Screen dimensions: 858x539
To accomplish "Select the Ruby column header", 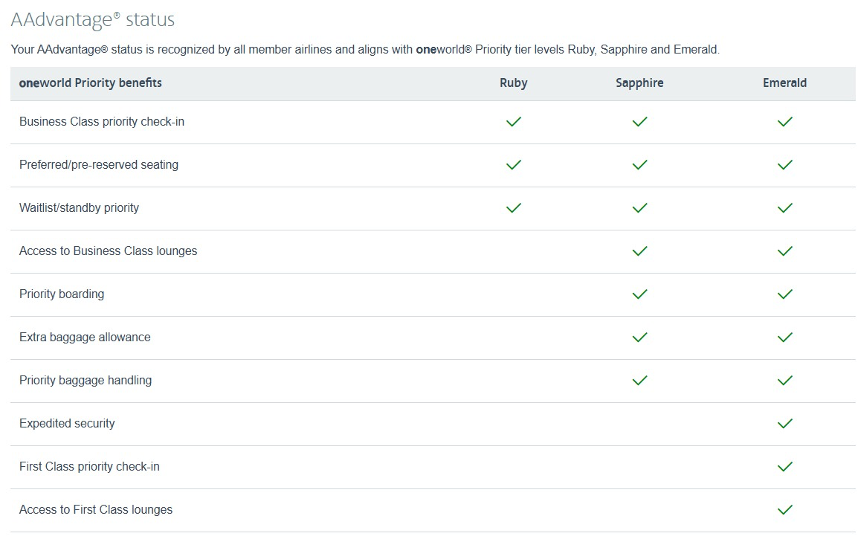I will coord(513,83).
